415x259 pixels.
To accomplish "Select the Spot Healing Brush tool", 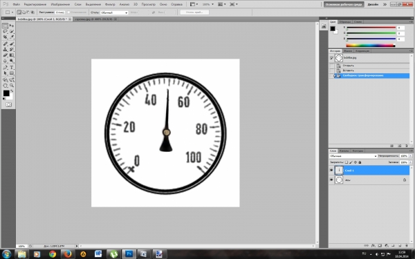I will [x=6, y=44].
